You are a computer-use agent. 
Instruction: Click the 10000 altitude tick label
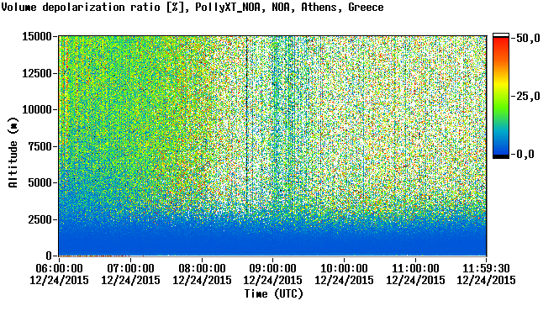click(x=37, y=109)
